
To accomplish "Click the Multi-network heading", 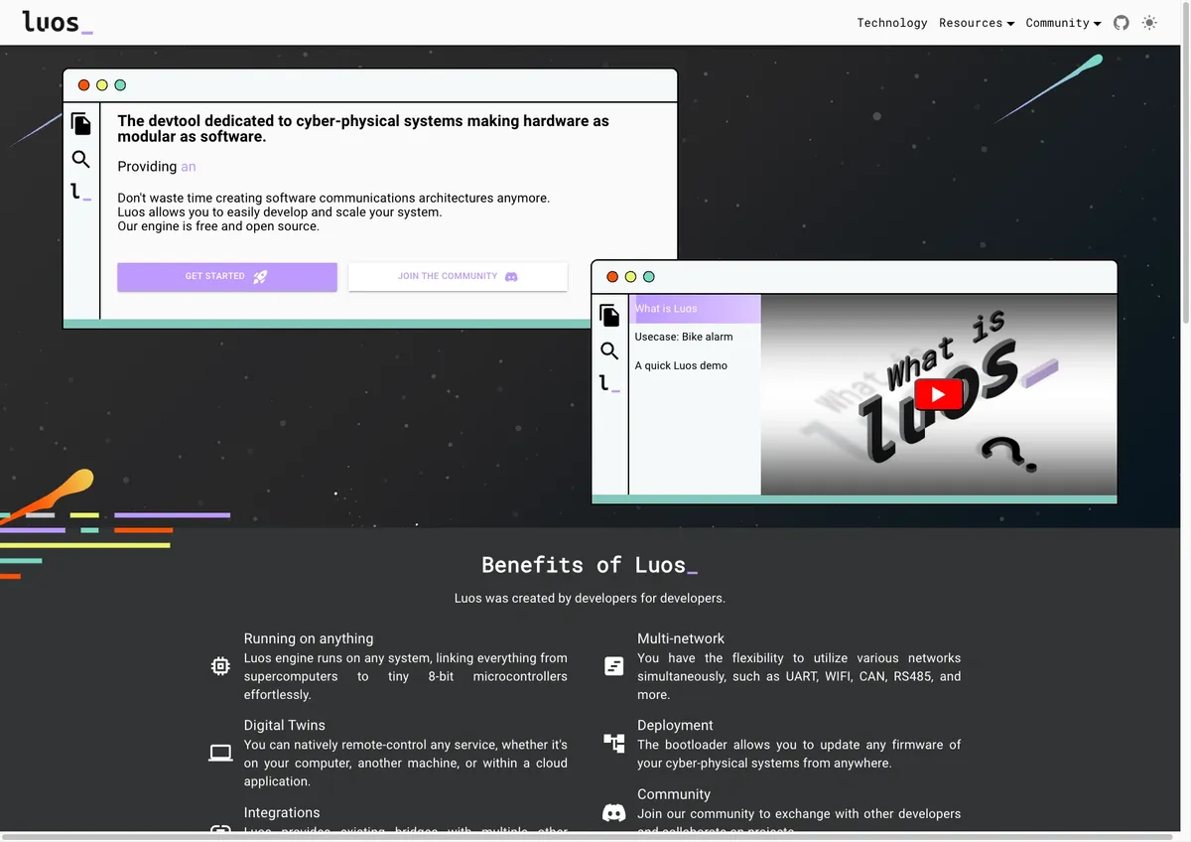I will pos(681,638).
